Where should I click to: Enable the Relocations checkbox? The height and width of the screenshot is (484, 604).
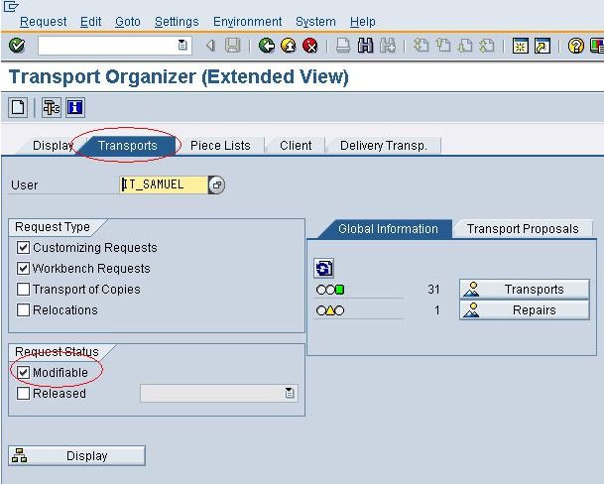pos(23,309)
